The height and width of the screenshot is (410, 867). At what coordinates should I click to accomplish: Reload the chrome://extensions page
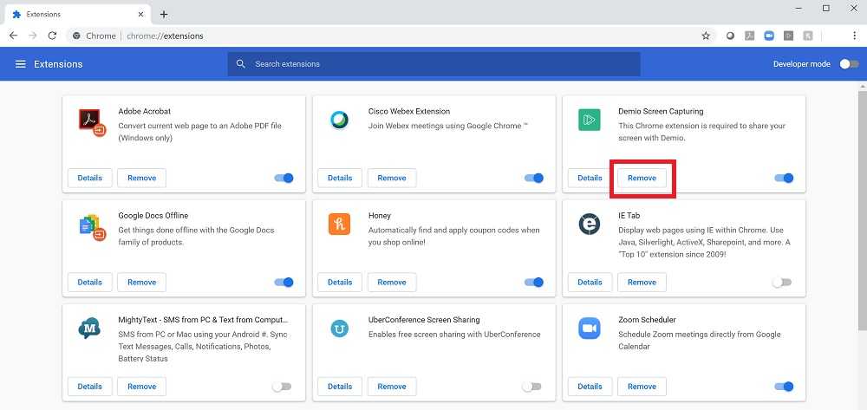pos(52,36)
